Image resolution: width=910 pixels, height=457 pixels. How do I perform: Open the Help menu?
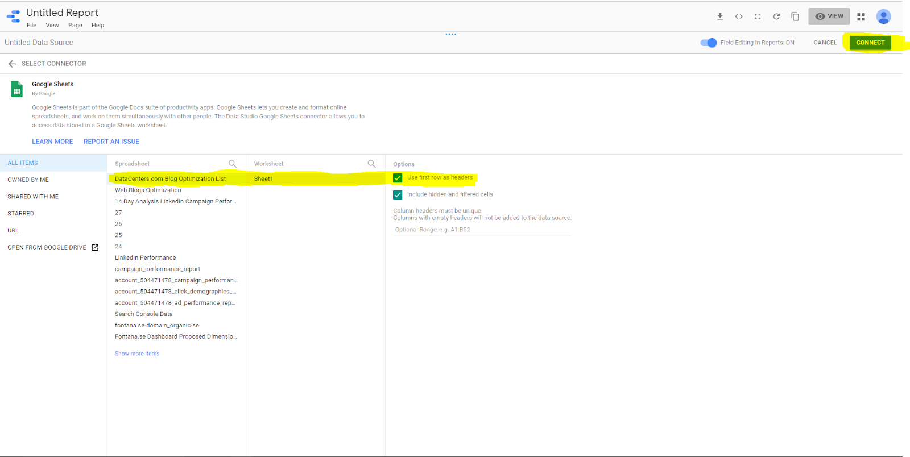(98, 25)
